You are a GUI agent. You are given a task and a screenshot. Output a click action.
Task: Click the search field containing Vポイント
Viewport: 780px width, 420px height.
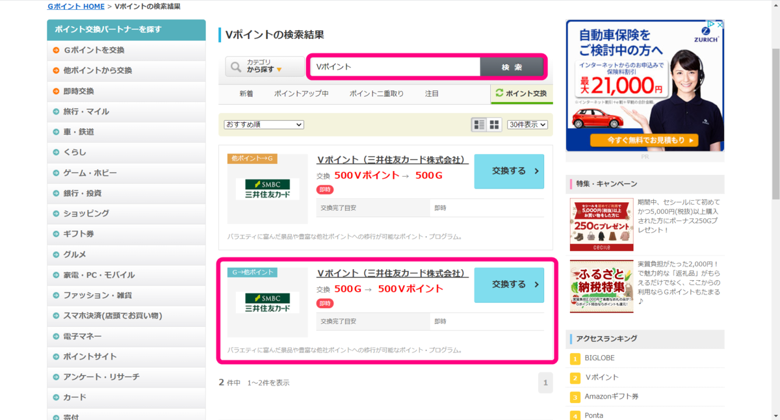click(395, 67)
